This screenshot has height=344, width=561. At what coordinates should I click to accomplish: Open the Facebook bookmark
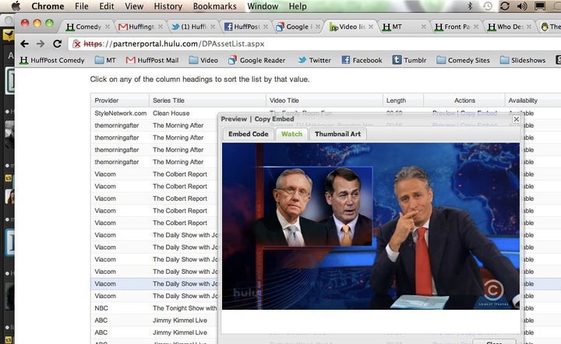362,61
